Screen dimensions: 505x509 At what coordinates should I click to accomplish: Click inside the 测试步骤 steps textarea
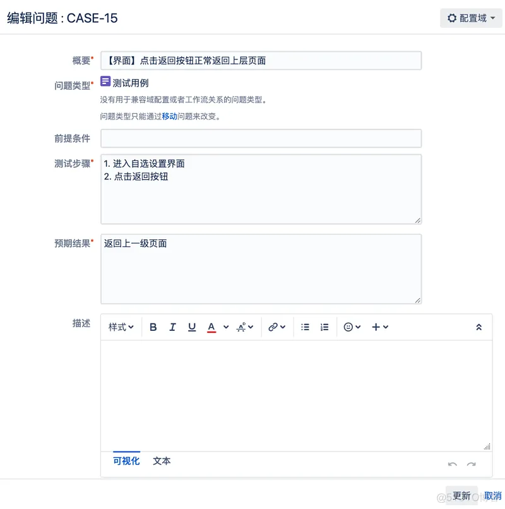(x=261, y=189)
